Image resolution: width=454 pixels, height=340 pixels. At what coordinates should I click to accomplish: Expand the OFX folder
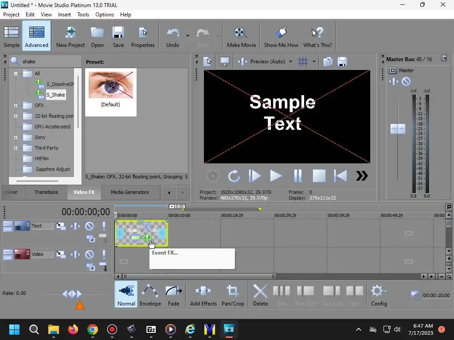point(16,105)
